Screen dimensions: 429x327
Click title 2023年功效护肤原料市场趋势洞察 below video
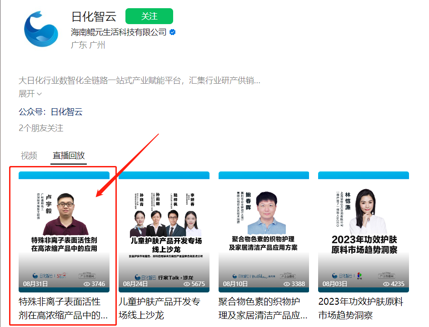coord(361,309)
